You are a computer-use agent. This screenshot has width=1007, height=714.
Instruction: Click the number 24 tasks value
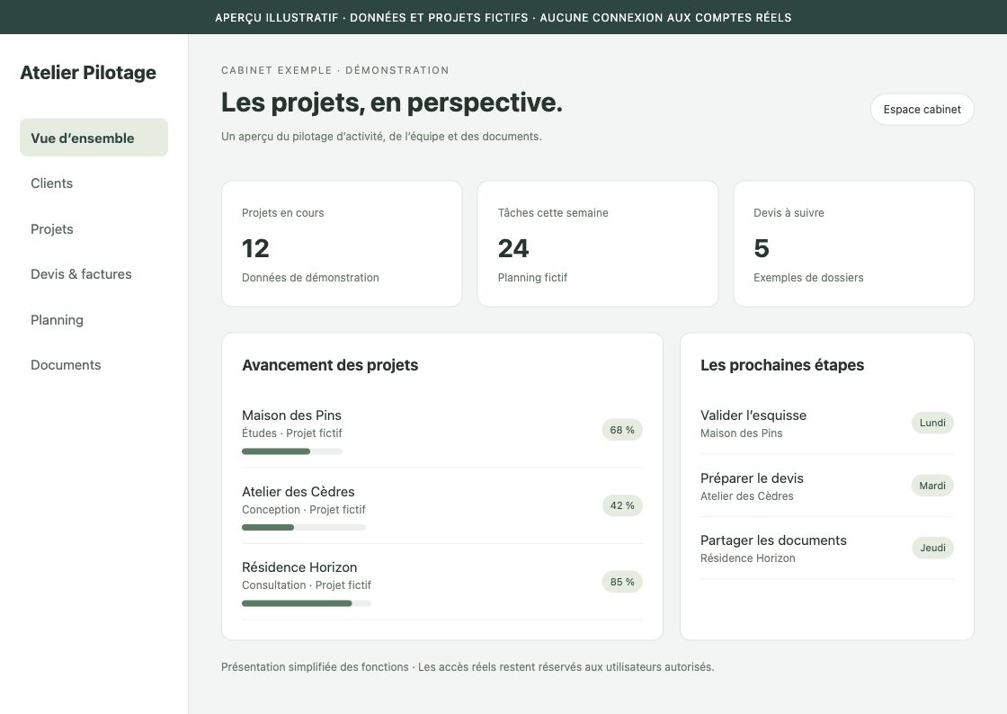pos(513,248)
